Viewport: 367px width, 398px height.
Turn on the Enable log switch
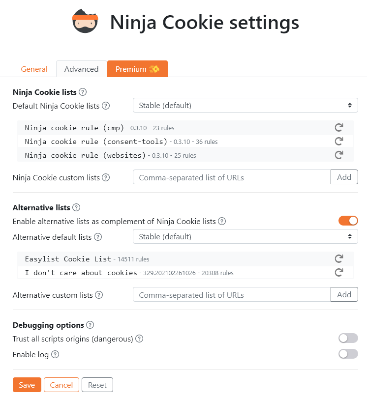(348, 354)
